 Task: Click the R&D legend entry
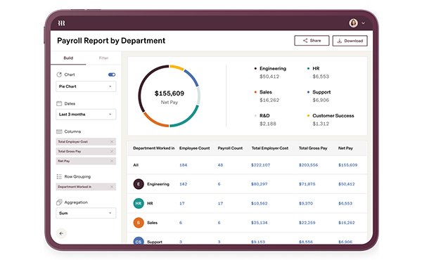tap(265, 119)
